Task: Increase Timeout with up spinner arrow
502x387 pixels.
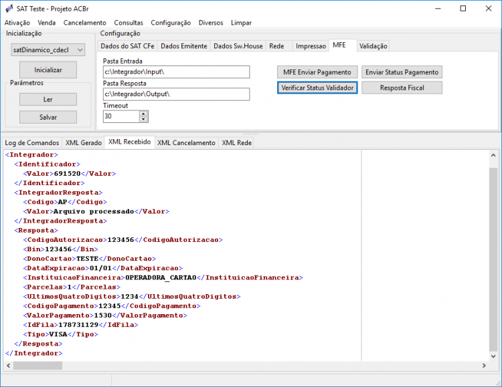Action: (143, 114)
